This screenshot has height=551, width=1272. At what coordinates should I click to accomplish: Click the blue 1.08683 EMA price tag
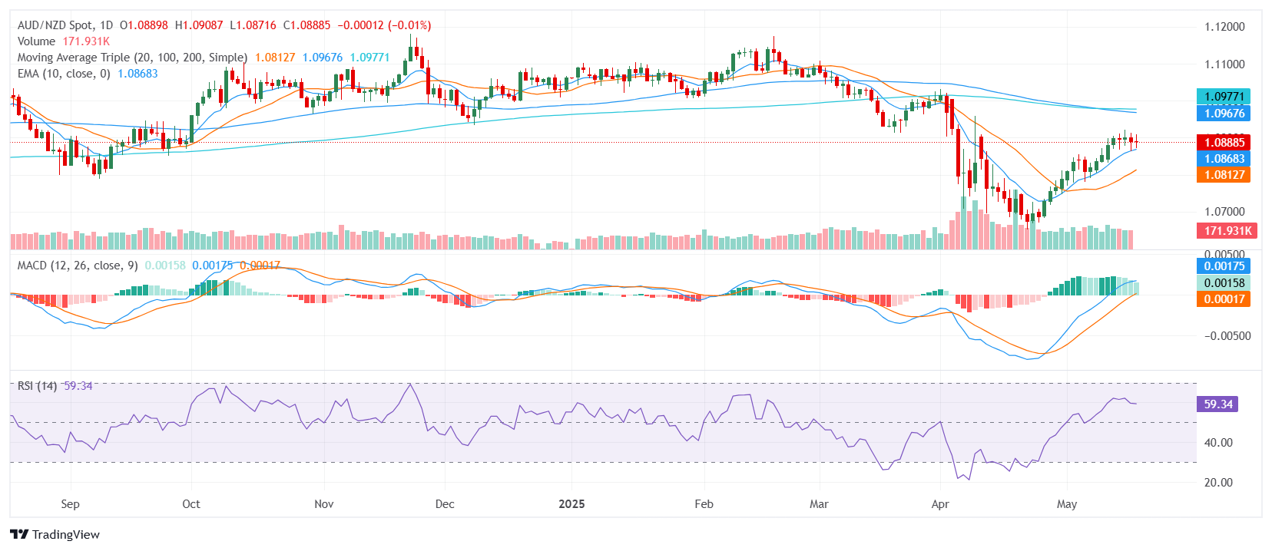[x=1224, y=159]
